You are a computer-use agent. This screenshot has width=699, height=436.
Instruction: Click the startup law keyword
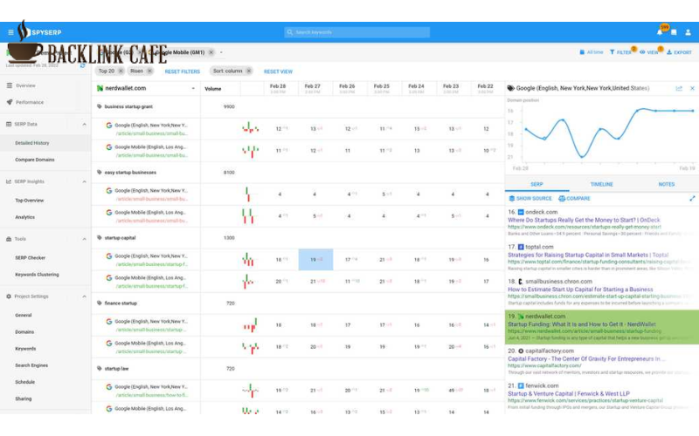(x=117, y=368)
